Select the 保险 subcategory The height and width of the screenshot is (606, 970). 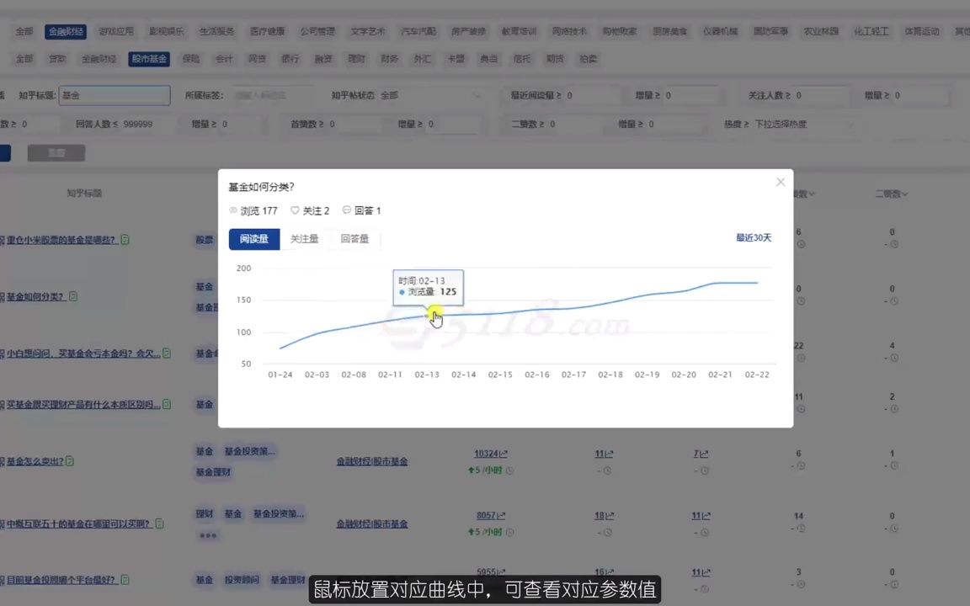pos(190,59)
